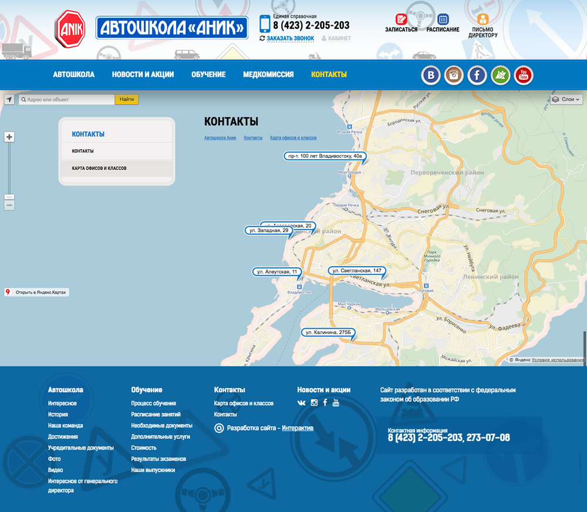Click the map zoom slider handle
Viewport: 587px width, 512px height.
point(9,197)
